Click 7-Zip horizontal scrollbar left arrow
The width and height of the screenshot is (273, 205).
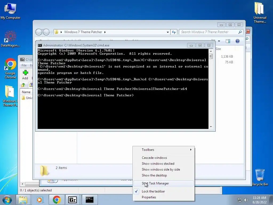[22, 184]
